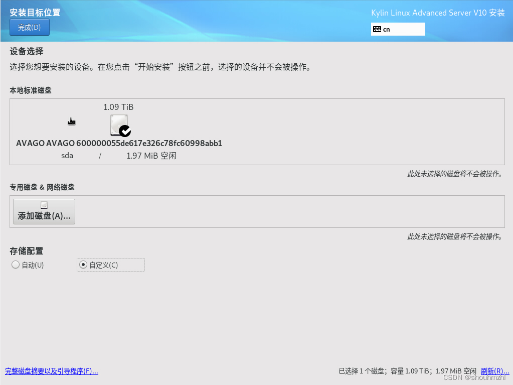Click the disk name AVAGO AVAGO 600000055de617e326c78fc60998abb1
Image resolution: width=513 pixels, height=385 pixels.
point(119,143)
